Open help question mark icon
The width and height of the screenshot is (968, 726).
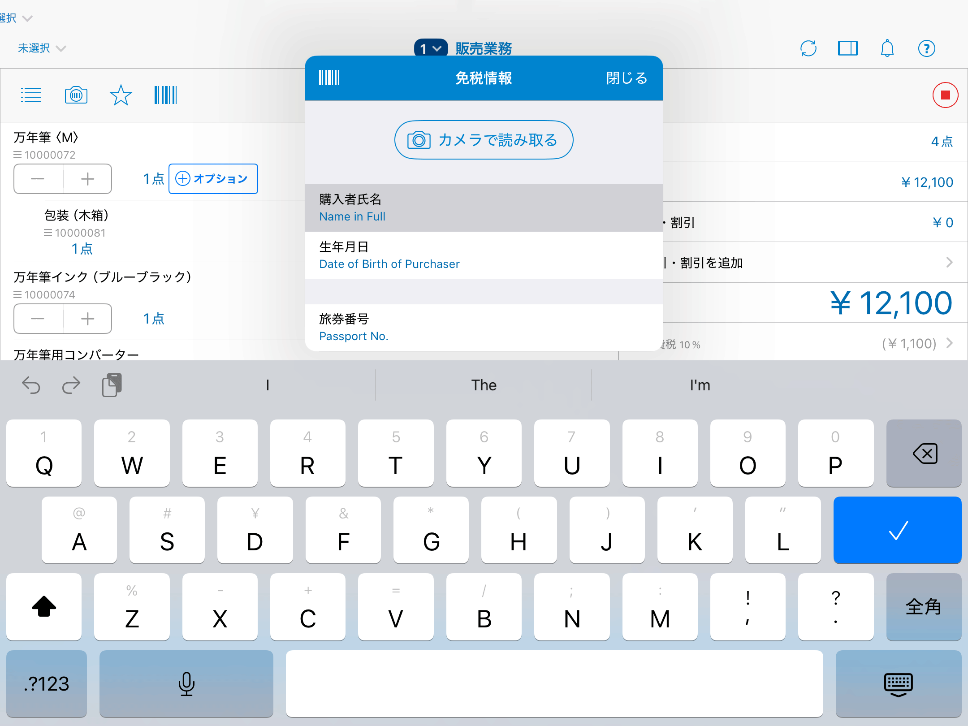(926, 48)
